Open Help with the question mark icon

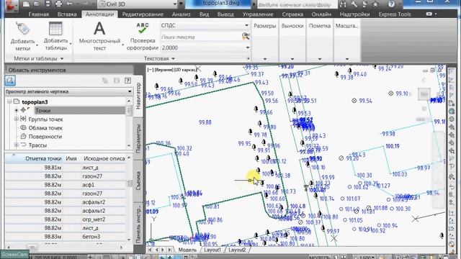point(391,4)
